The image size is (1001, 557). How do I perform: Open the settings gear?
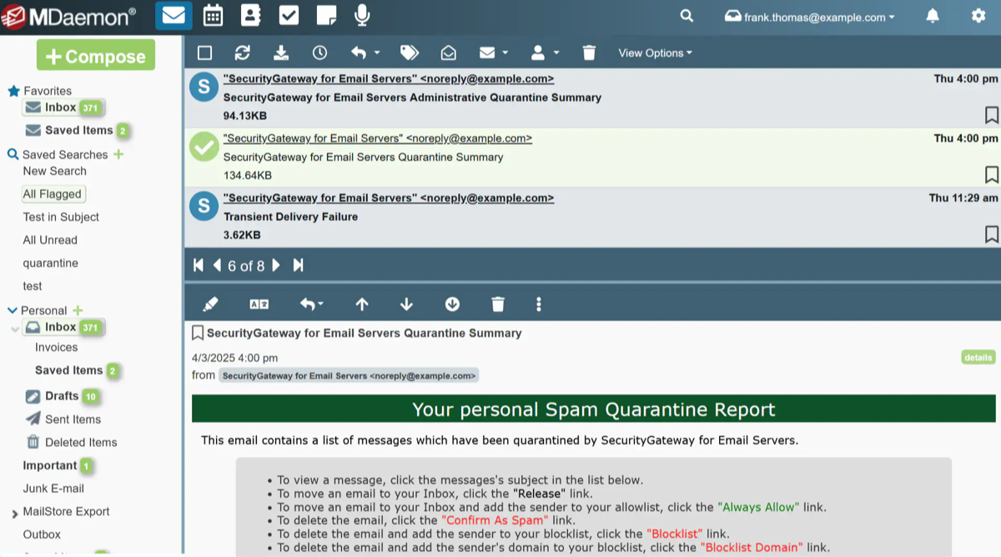978,16
